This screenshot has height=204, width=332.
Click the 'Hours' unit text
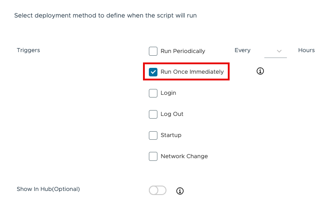(x=306, y=50)
